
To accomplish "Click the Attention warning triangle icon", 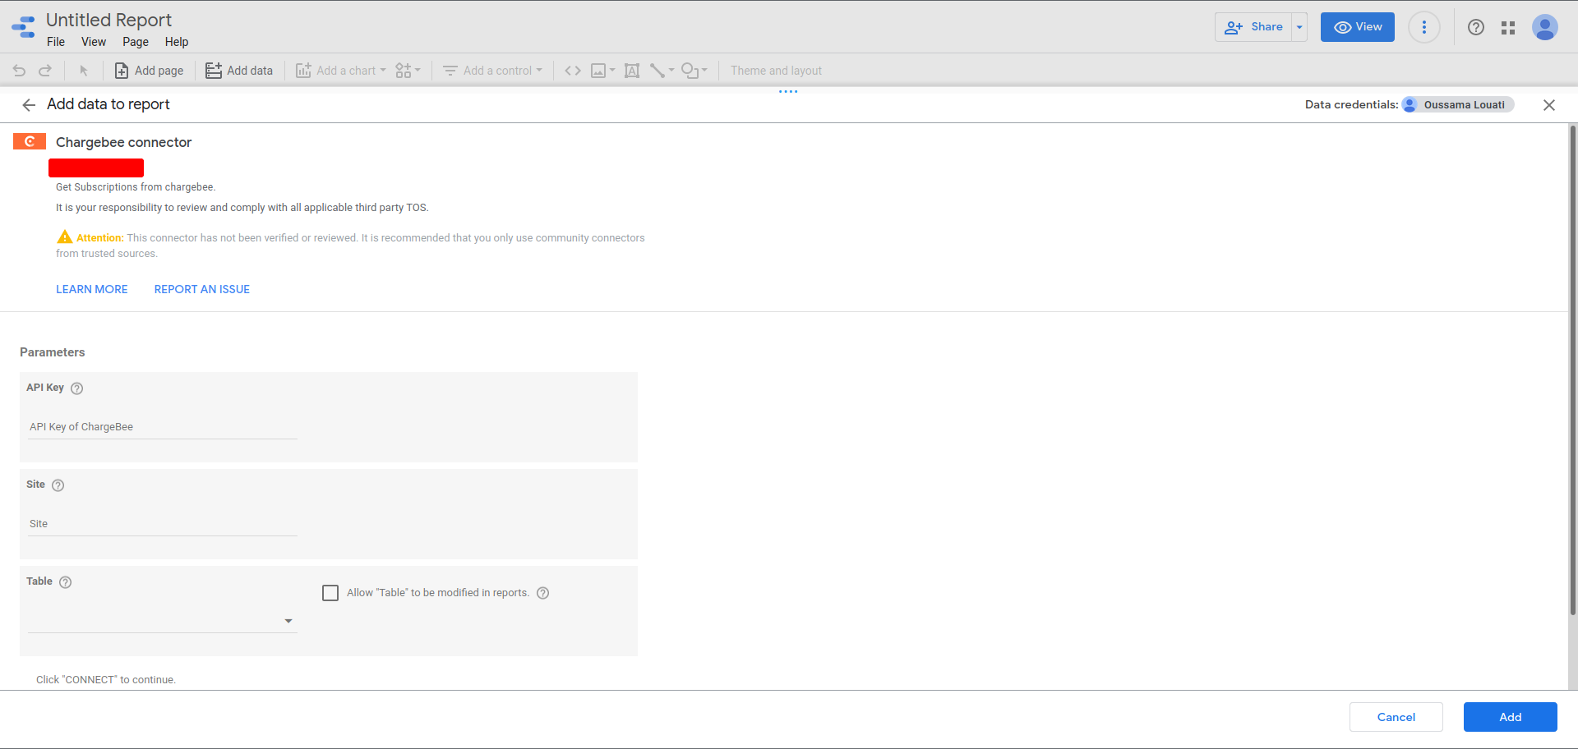I will 65,237.
